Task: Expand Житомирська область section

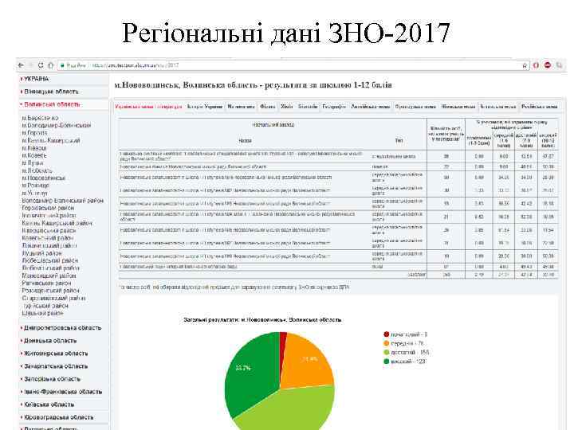Action: (x=54, y=354)
